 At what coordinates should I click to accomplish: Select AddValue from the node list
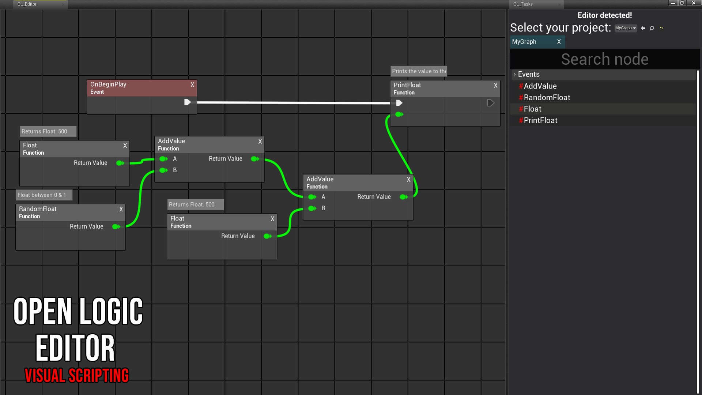(540, 86)
